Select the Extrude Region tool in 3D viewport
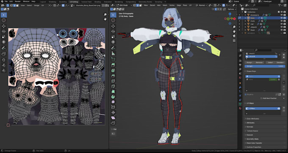288x153 pixels. point(114,65)
